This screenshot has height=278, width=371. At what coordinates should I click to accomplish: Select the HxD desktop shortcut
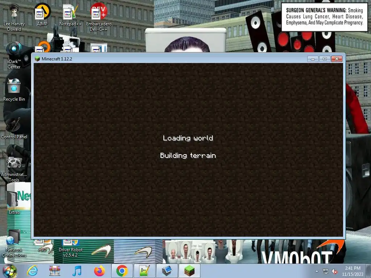(42, 246)
